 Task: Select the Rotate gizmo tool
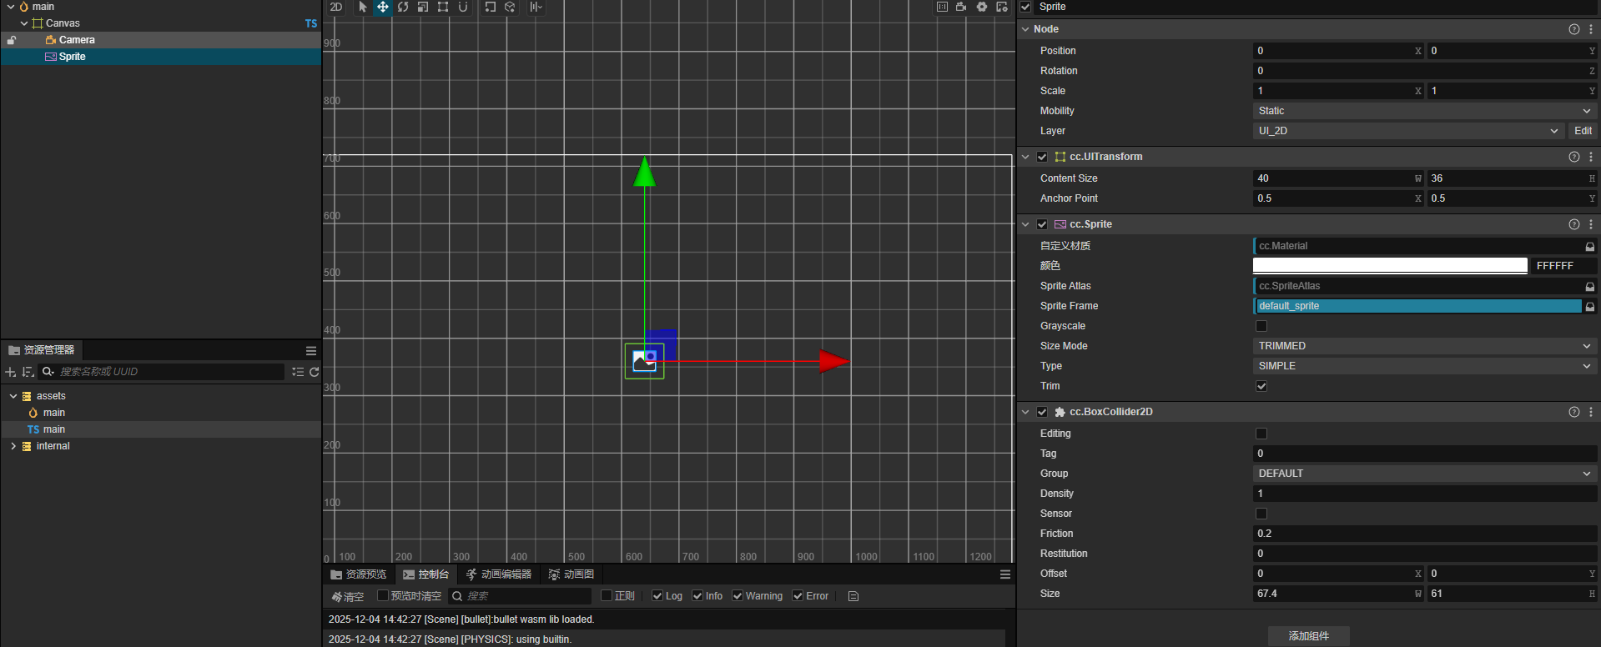click(403, 8)
